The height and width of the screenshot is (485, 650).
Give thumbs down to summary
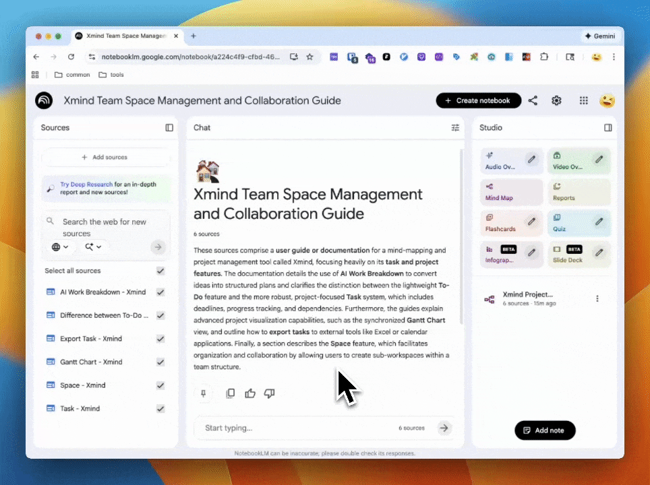coord(270,393)
